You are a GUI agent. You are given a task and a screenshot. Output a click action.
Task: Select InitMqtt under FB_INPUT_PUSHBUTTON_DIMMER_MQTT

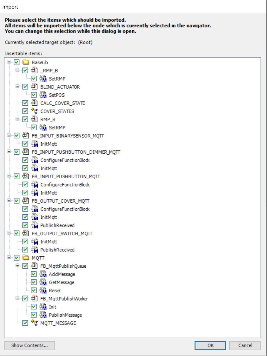tap(49, 168)
